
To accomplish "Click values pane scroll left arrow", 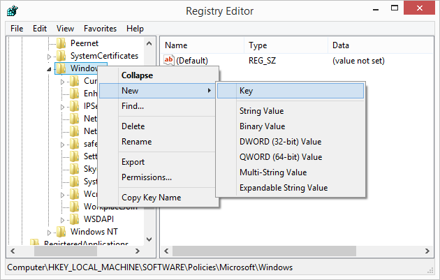I will click(x=166, y=251).
